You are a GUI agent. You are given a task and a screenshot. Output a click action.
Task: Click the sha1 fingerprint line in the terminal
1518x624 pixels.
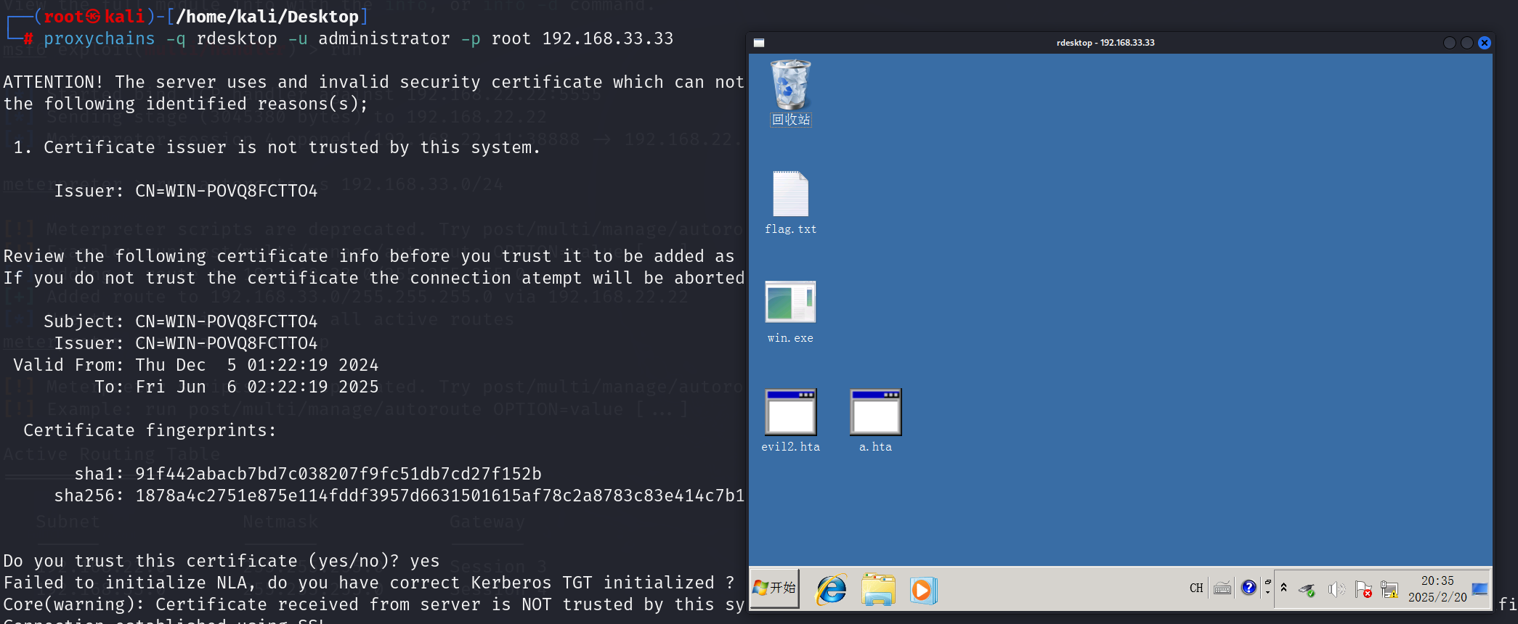coord(308,474)
